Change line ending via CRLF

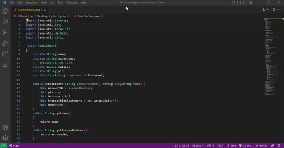pos(220,146)
